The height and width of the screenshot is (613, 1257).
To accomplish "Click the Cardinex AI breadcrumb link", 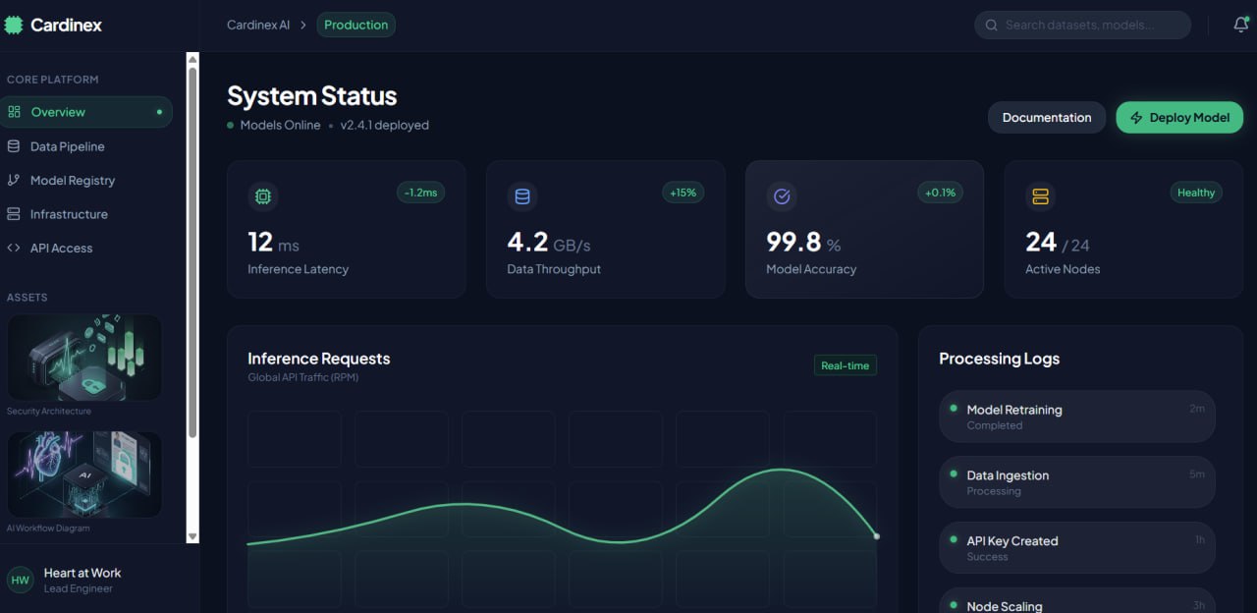I will pos(258,26).
